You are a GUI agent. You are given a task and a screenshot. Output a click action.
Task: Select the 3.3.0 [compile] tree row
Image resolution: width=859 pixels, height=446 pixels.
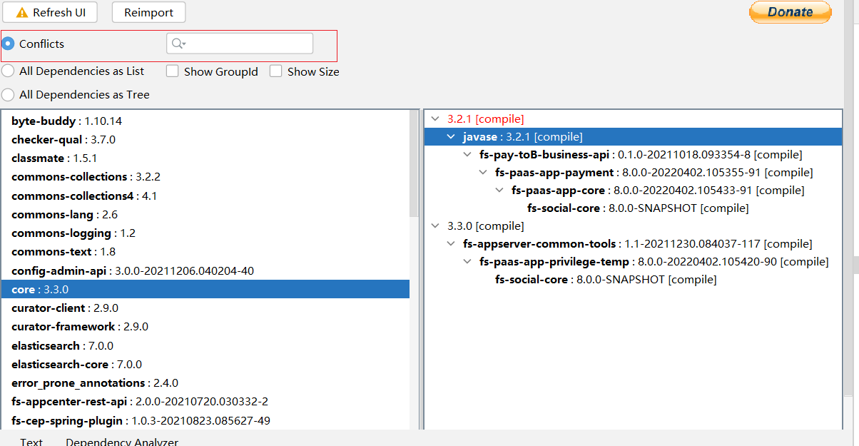coord(485,226)
